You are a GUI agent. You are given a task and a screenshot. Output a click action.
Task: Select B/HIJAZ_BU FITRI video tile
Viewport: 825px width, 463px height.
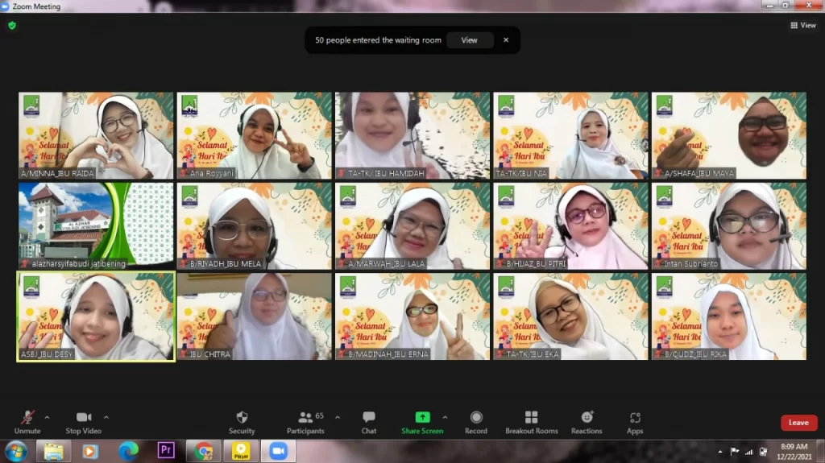click(x=571, y=226)
